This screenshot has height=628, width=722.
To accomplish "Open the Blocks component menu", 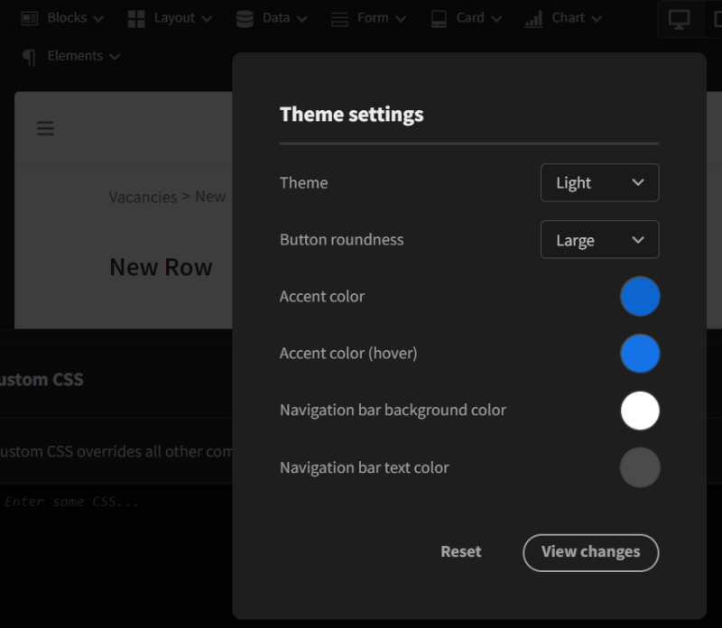I will point(61,18).
